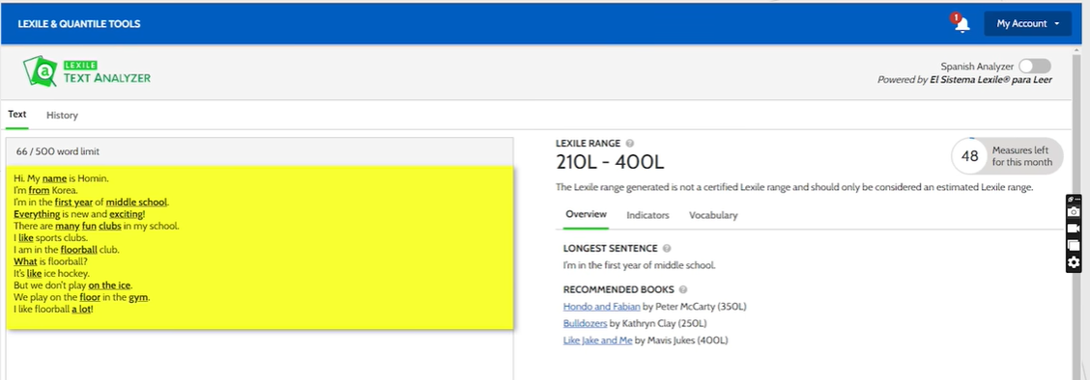1090x380 pixels.
Task: Click the underlined phrase 'middle school'
Action: point(136,203)
